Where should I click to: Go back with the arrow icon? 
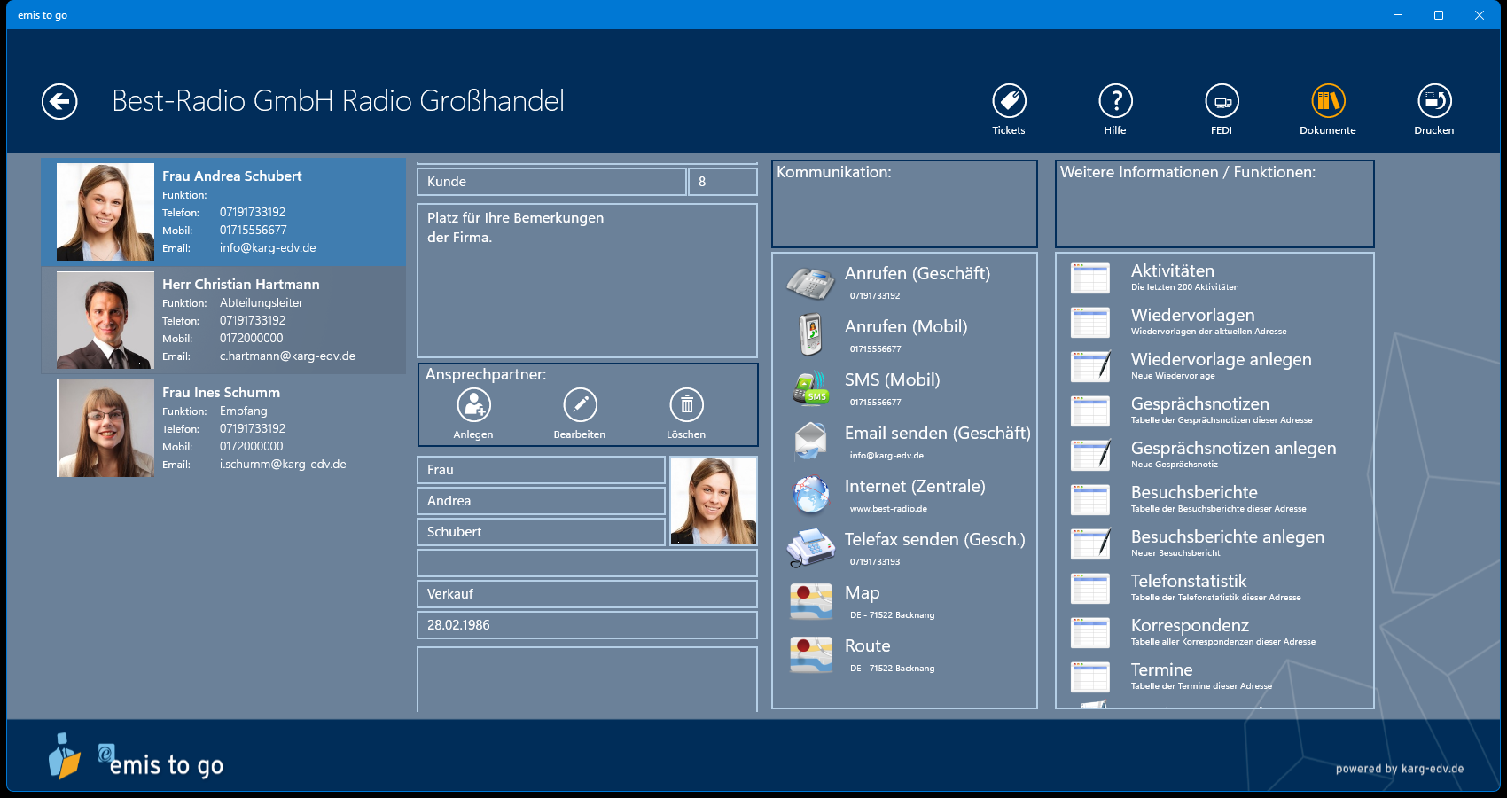[59, 101]
